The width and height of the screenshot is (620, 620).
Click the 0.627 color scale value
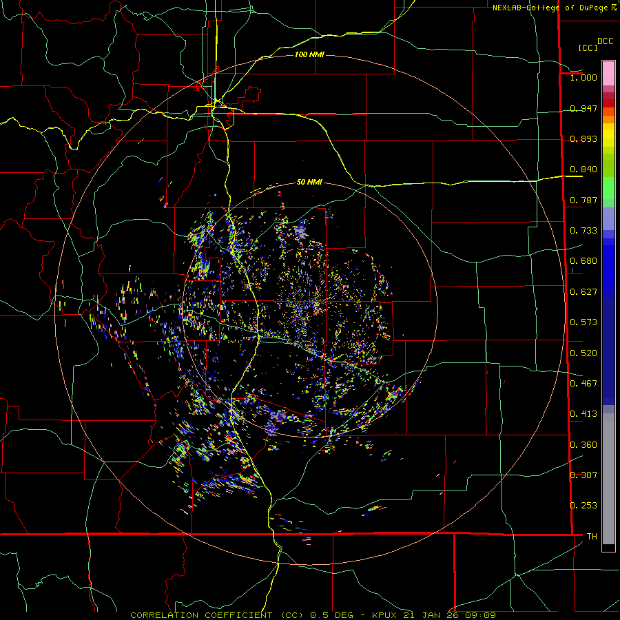tap(583, 292)
